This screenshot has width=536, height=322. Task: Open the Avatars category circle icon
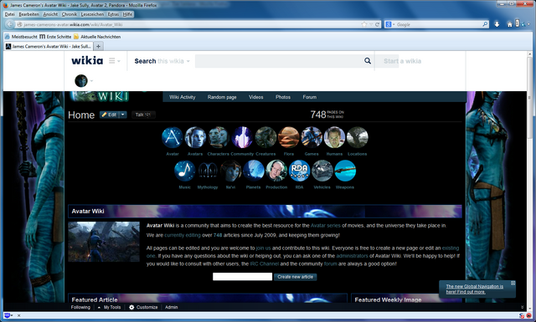point(195,138)
